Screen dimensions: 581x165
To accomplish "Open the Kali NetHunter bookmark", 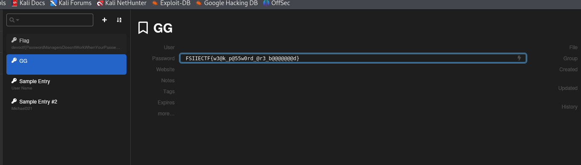I will click(x=121, y=3).
